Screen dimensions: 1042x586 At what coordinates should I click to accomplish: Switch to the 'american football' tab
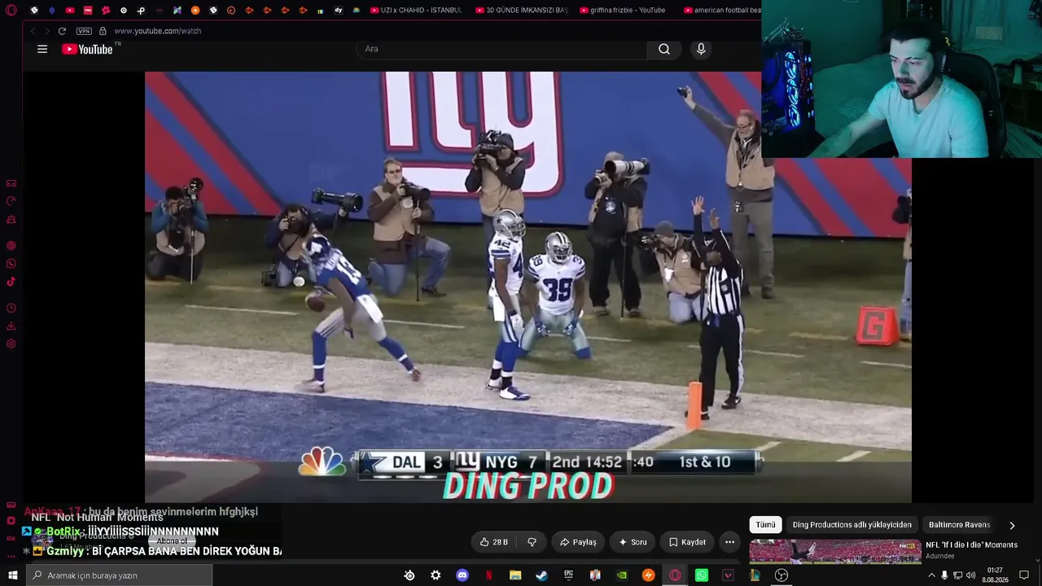[x=722, y=11]
